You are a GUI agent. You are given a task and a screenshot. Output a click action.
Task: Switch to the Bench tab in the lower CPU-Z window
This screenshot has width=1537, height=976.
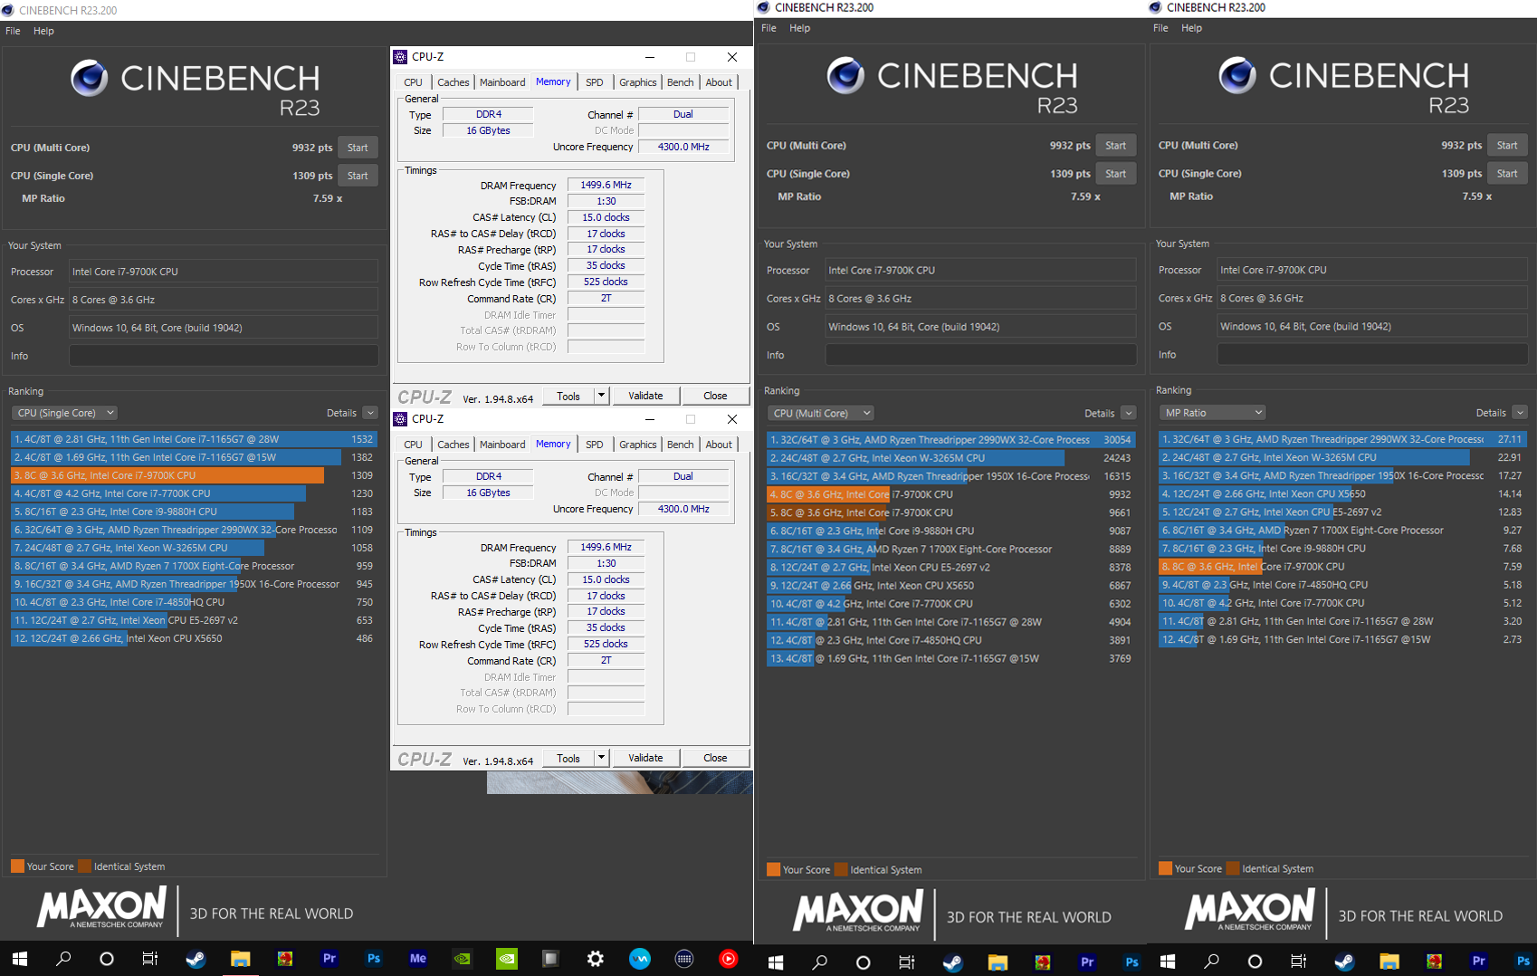pos(680,445)
